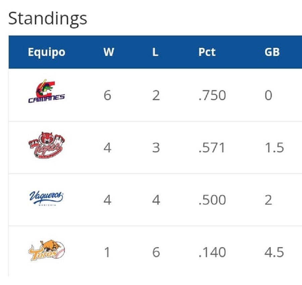Click Toros loss count 6
The width and height of the screenshot is (302, 285).
pos(156,252)
